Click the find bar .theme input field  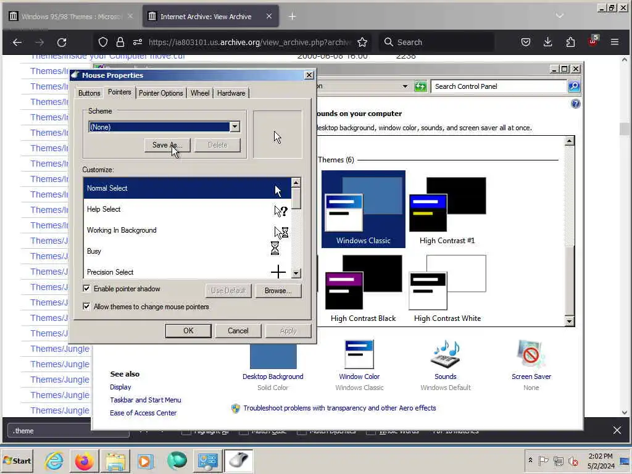(x=69, y=431)
